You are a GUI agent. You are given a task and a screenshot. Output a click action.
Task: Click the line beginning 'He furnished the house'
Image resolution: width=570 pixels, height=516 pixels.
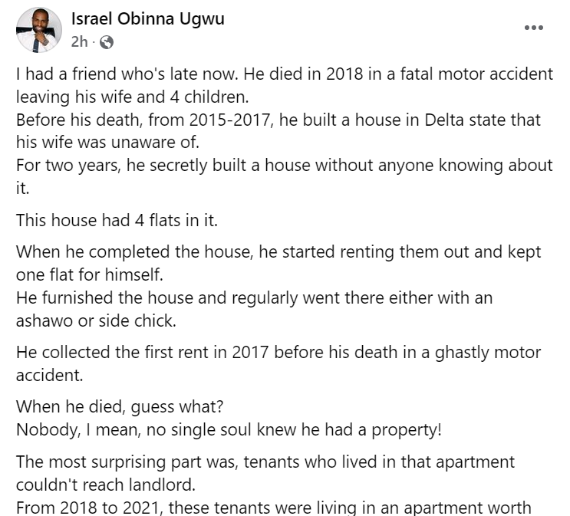pyautogui.click(x=255, y=298)
